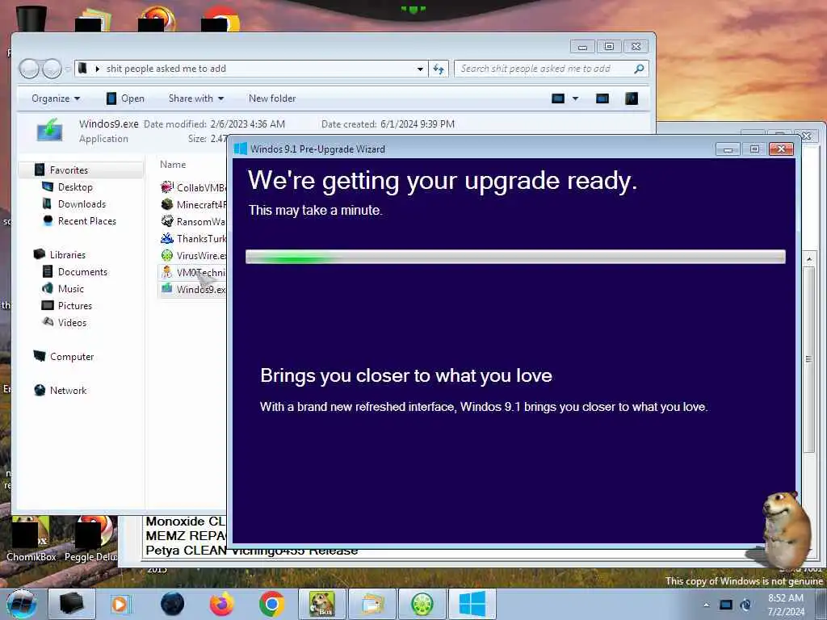Click the Explorer refresh button
This screenshot has height=620, width=827.
pos(439,69)
